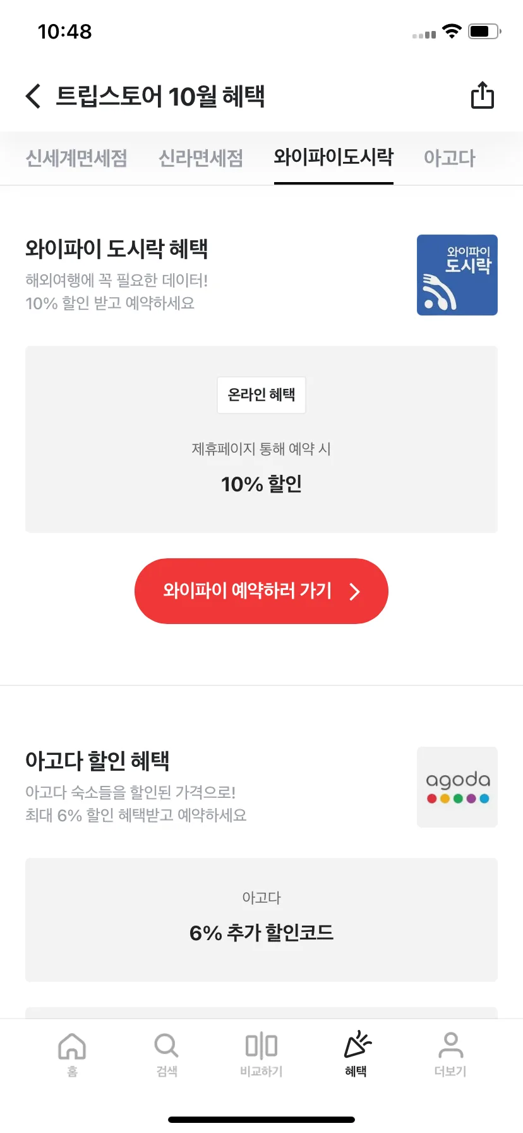Go to the Home (홈) tab icon

72,1046
